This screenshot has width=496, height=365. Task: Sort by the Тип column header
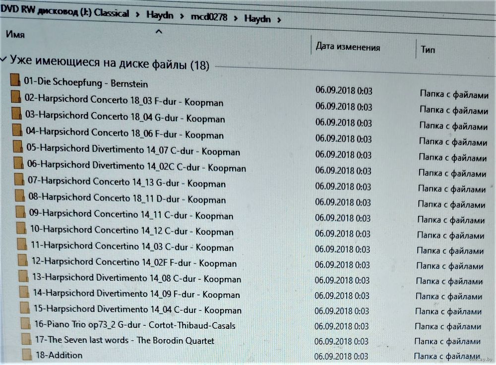428,50
